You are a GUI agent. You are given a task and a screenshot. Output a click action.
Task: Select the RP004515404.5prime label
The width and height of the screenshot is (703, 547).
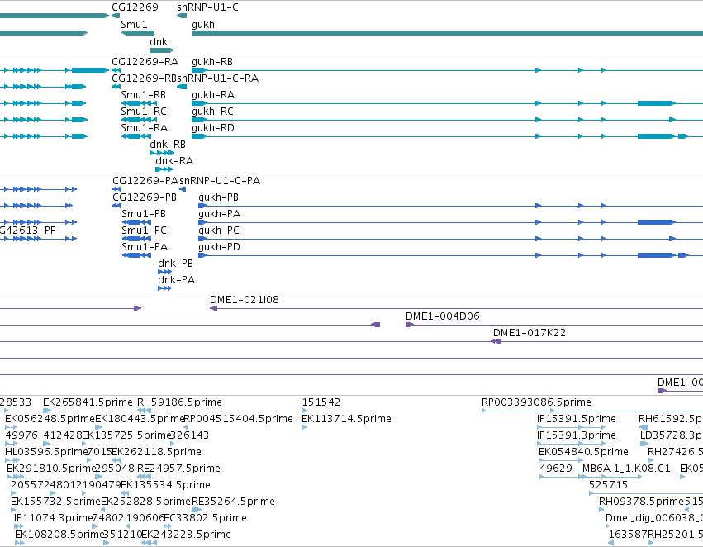point(239,419)
